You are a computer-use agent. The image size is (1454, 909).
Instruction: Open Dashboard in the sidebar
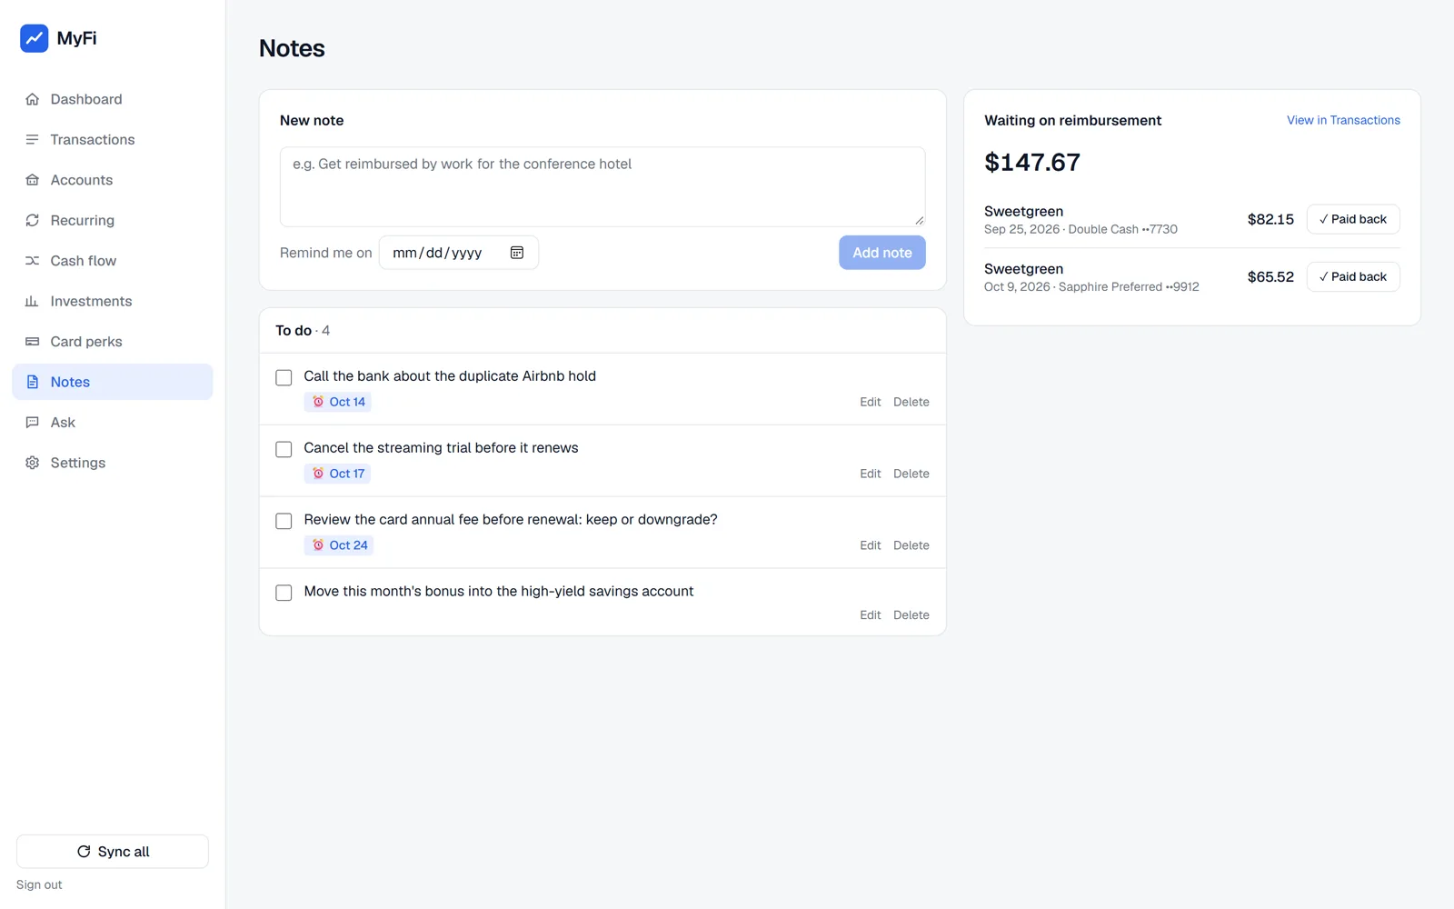tap(113, 99)
